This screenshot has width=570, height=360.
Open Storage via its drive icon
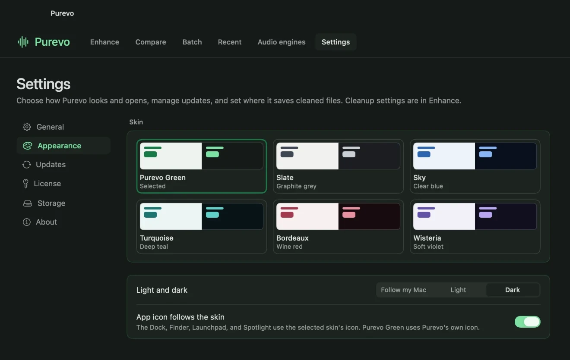click(27, 203)
